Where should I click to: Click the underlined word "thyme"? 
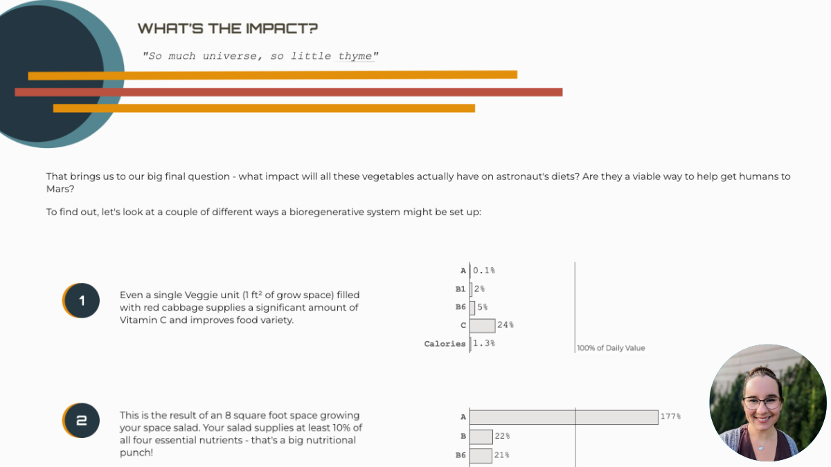[355, 56]
